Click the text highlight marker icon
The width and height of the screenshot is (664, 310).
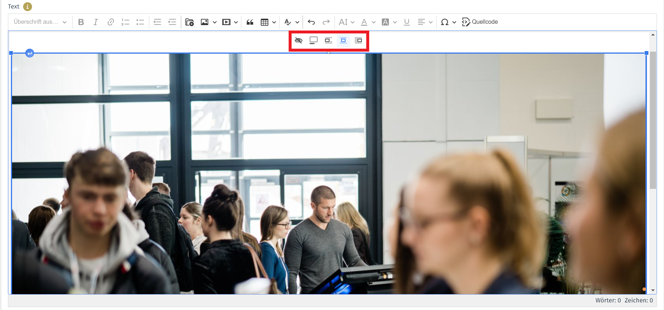click(x=287, y=22)
